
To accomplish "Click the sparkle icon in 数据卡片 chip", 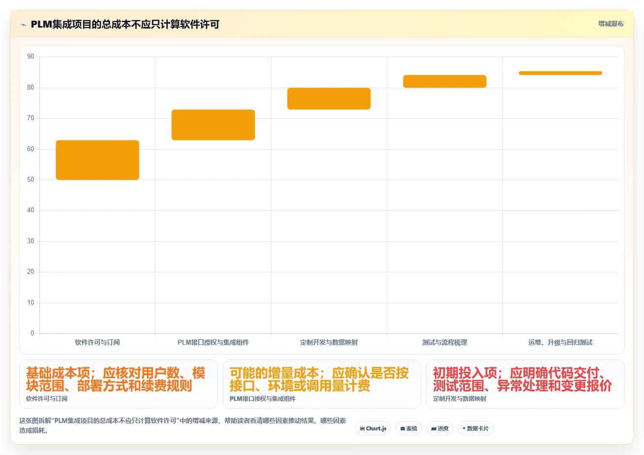I will coord(464,428).
